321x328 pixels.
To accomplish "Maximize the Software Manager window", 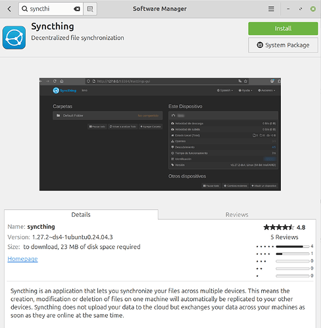I will click(301, 9).
